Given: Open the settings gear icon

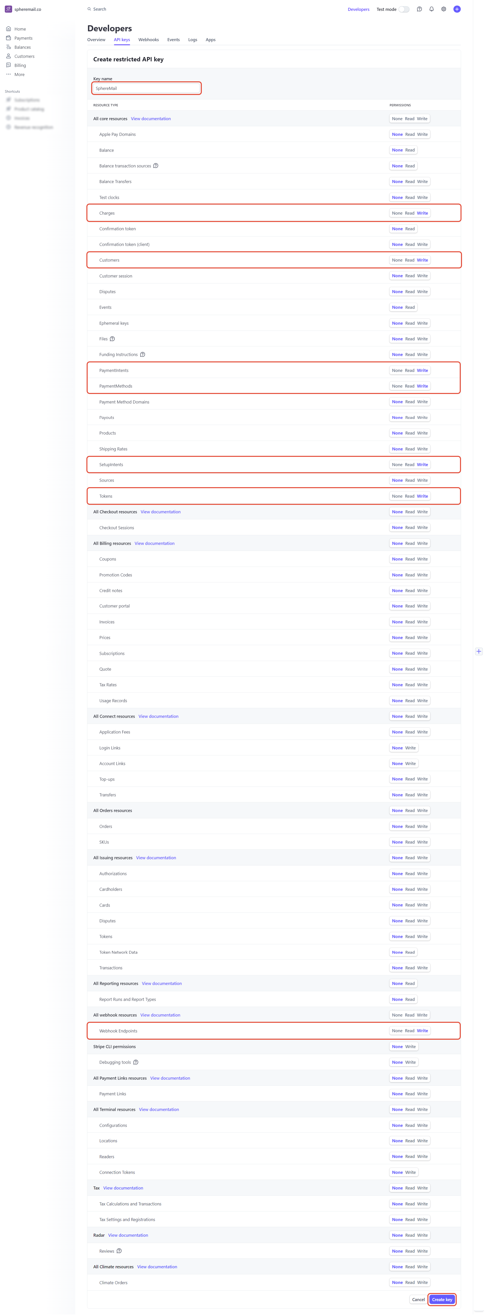Looking at the screenshot, I should tap(444, 9).
